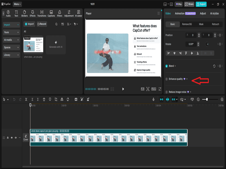The height and width of the screenshot is (169, 226).
Task: Expand the Library section
Action: click(12, 55)
